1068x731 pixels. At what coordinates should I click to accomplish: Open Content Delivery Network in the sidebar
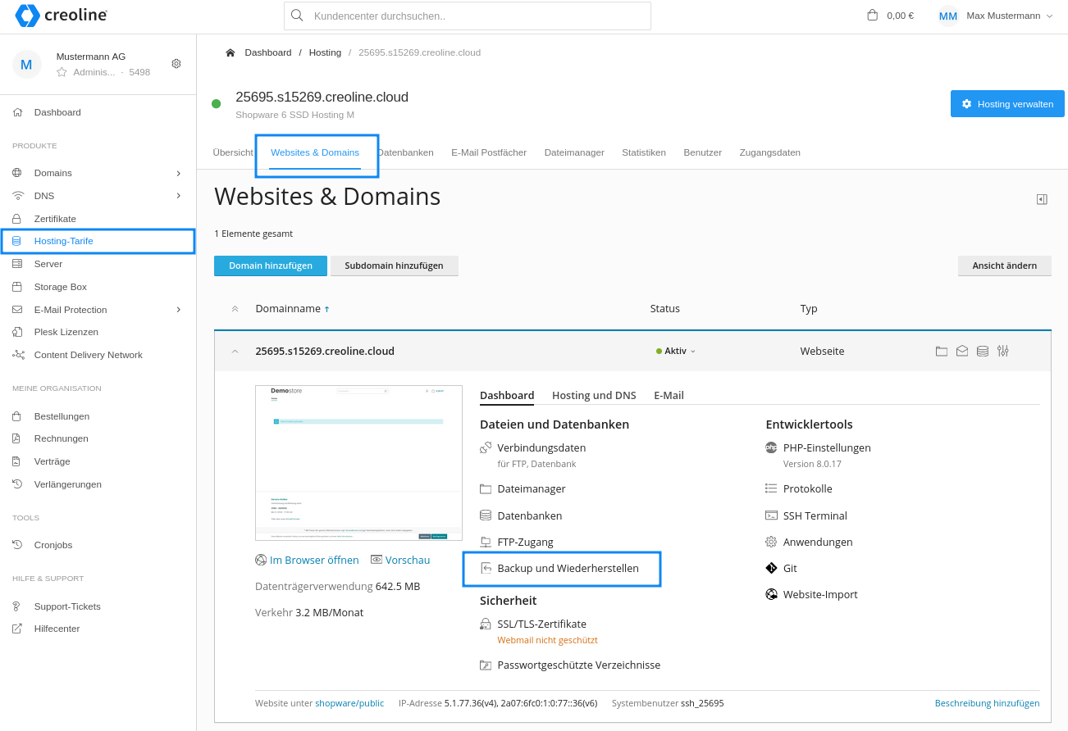(x=88, y=355)
